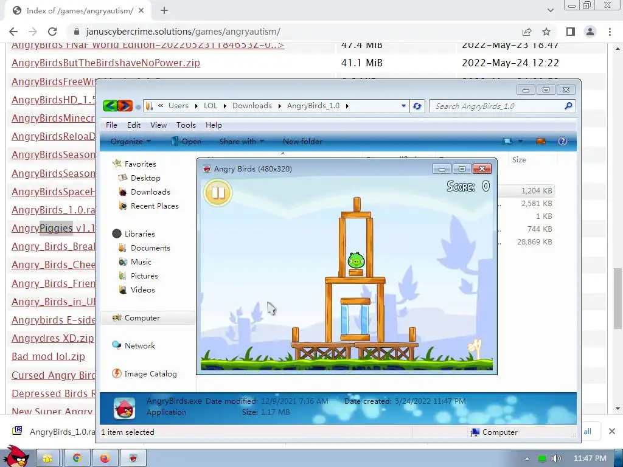Open AngryBirds FNaF World Edition link

[x=148, y=46]
